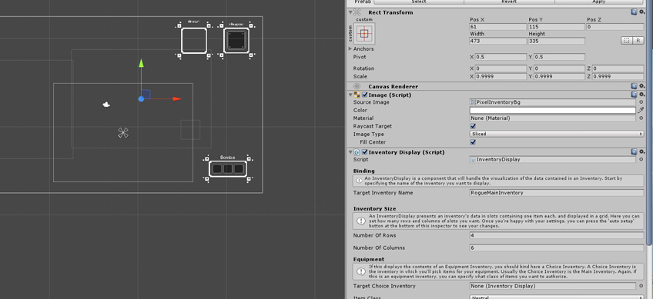Expand the Anchors foldout

350,48
